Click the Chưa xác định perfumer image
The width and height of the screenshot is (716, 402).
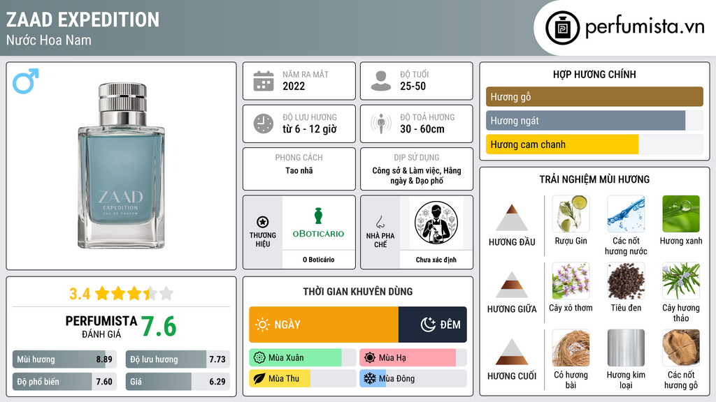436,223
